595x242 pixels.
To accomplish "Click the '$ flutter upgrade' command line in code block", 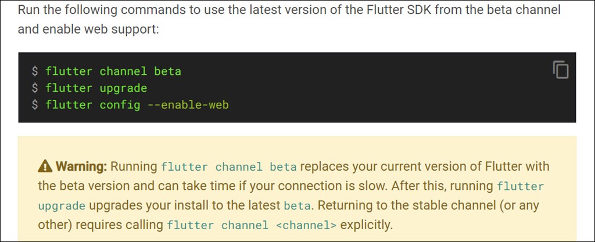I will (89, 88).
